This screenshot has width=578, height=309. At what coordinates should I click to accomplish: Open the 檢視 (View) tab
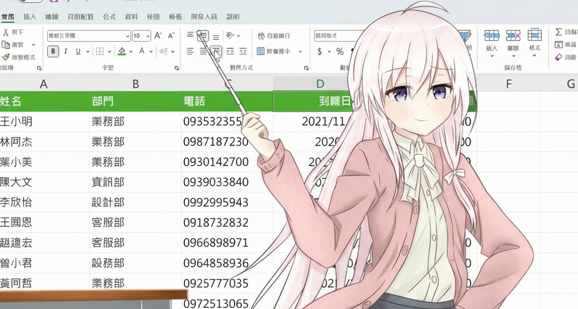tap(175, 17)
